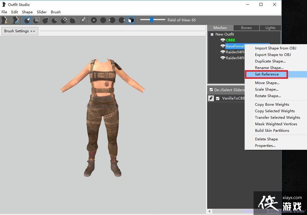Choose Set Reference from context menu
Screen dimensions: 307x215
pyautogui.click(x=267, y=74)
